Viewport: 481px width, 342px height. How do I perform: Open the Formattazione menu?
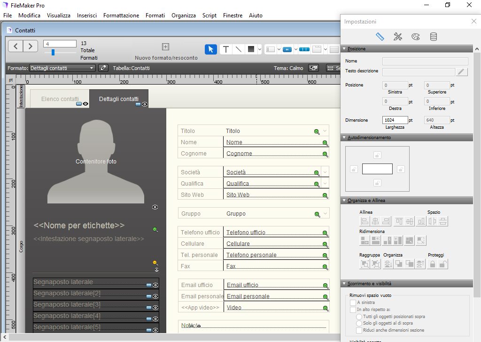pos(121,16)
